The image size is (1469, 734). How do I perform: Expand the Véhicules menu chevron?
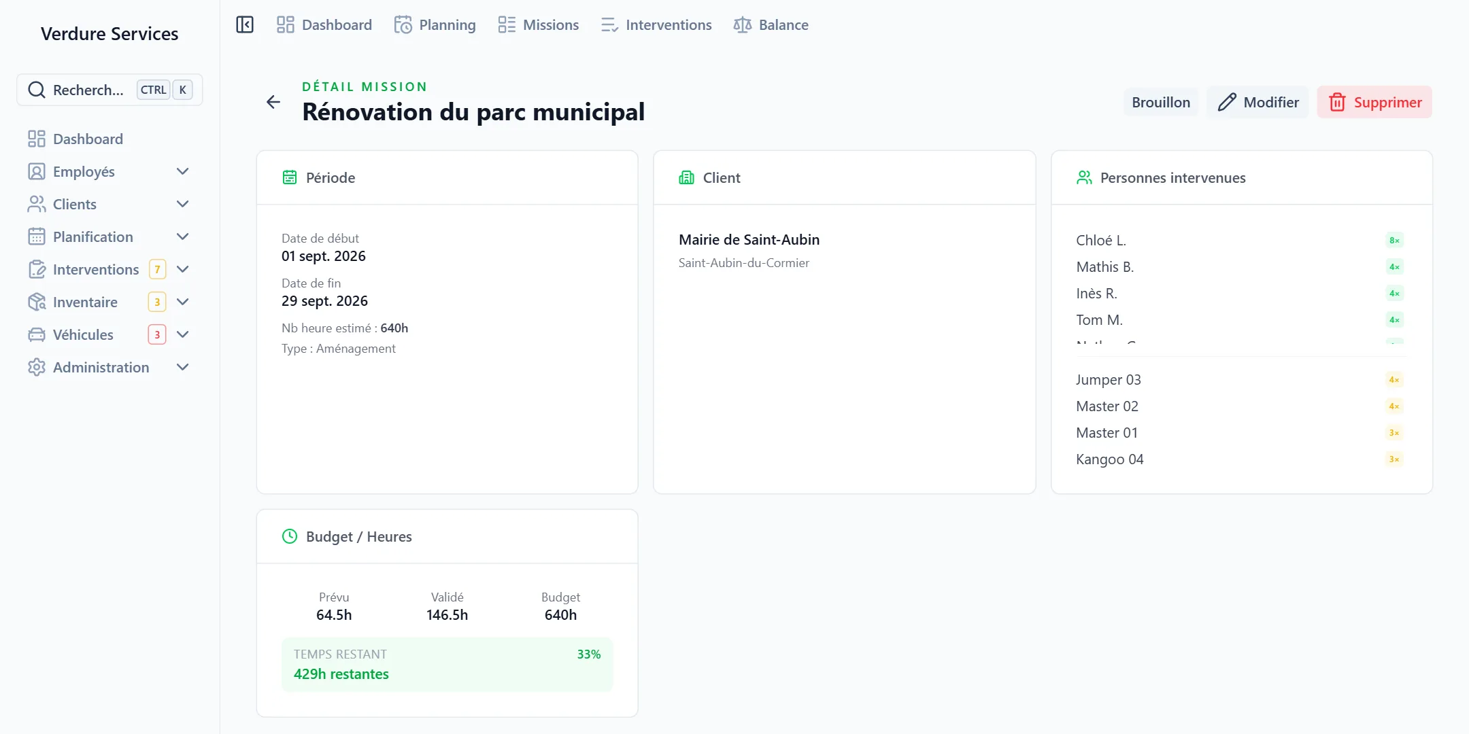(182, 334)
